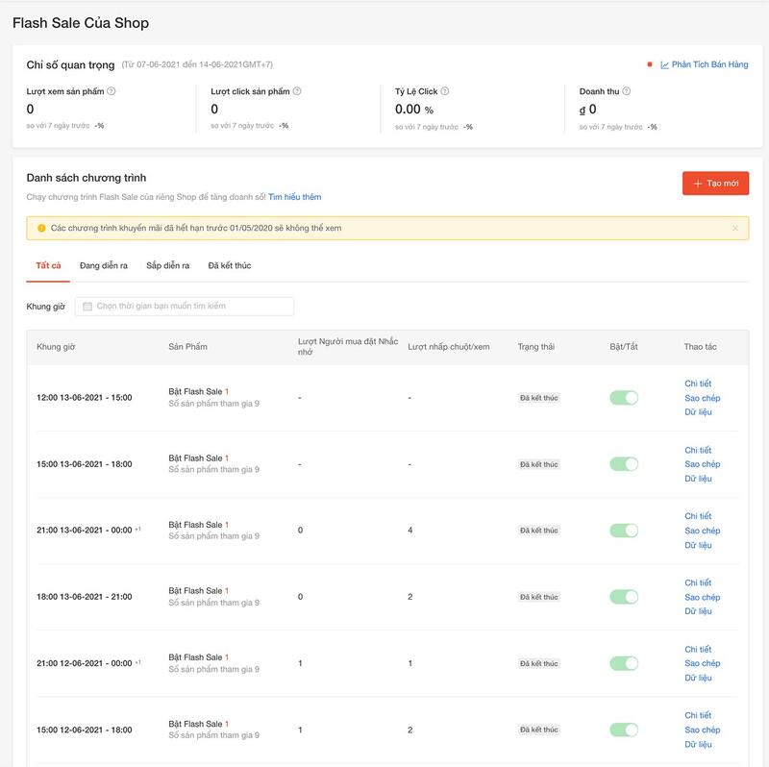Open Dữ liệu for 21:00 12-06-2021 slot

pos(698,678)
